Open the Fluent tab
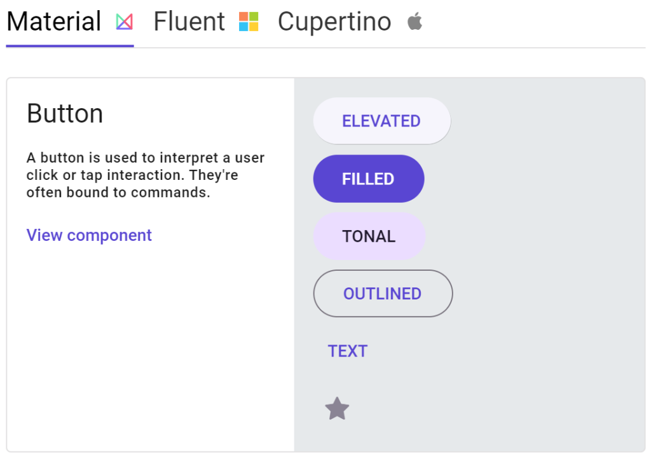This screenshot has height=459, width=651. (x=189, y=22)
